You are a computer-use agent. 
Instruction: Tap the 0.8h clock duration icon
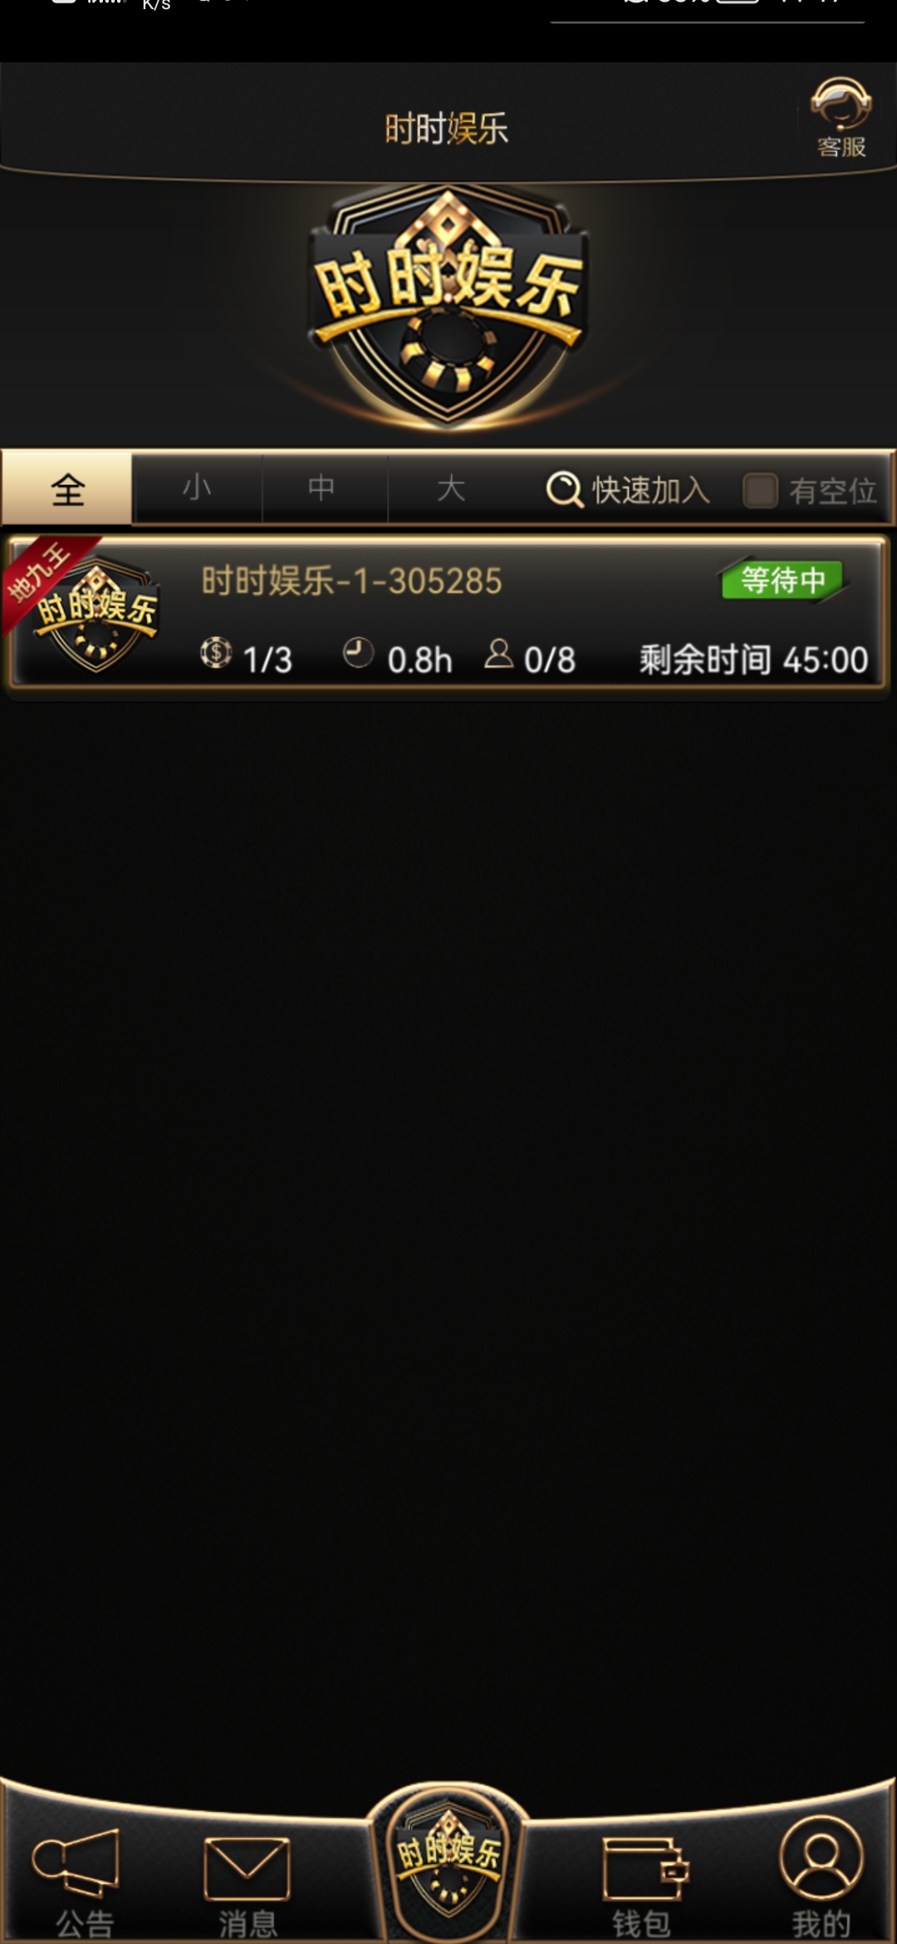(x=358, y=653)
